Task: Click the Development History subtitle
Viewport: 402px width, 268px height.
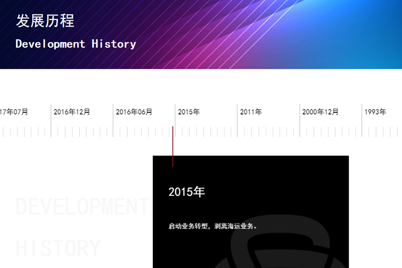Action: pyautogui.click(x=76, y=44)
